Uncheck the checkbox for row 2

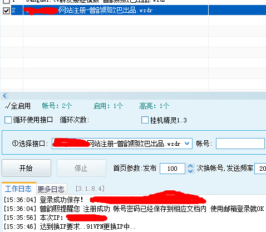(x=6, y=11)
